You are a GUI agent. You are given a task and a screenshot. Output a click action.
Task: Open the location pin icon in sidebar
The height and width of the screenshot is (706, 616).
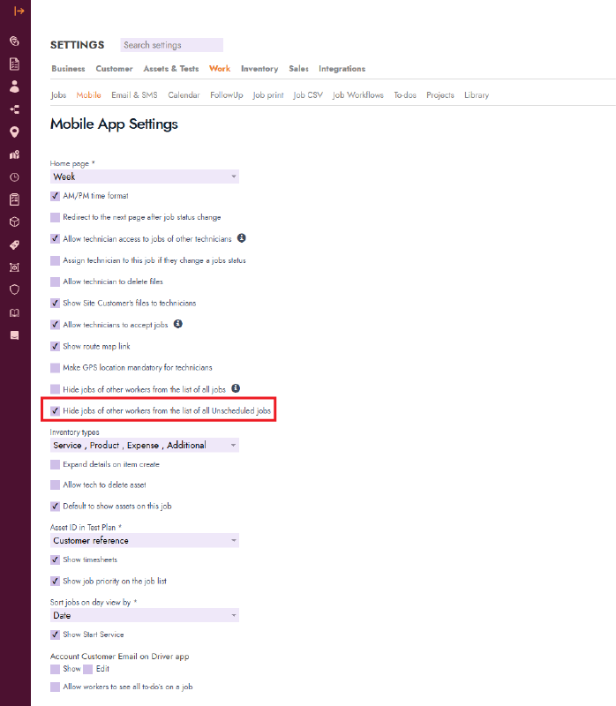pos(14,131)
